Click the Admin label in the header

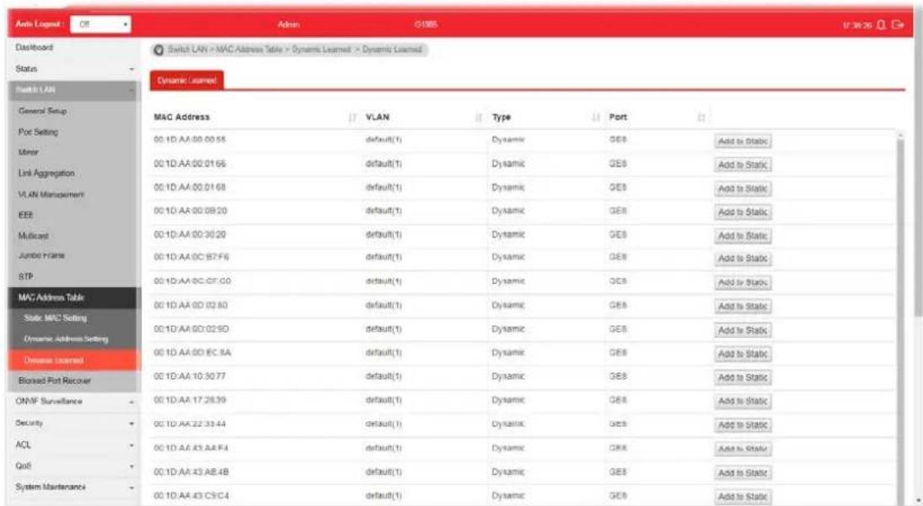click(288, 24)
